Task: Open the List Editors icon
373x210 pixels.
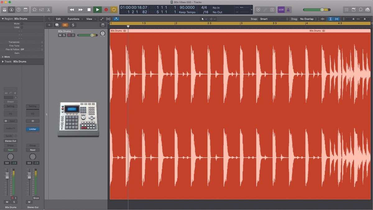Action: (x=347, y=10)
